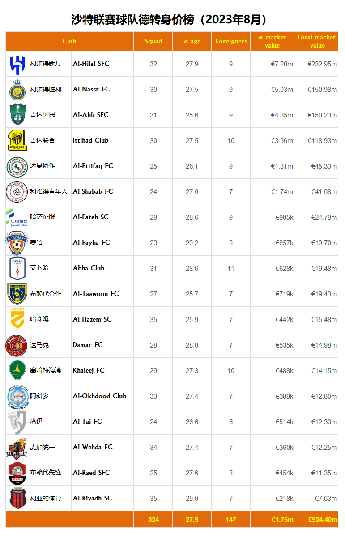Click the Al-Riyadh SC badge
This screenshot has height=539, width=345.
[17, 499]
